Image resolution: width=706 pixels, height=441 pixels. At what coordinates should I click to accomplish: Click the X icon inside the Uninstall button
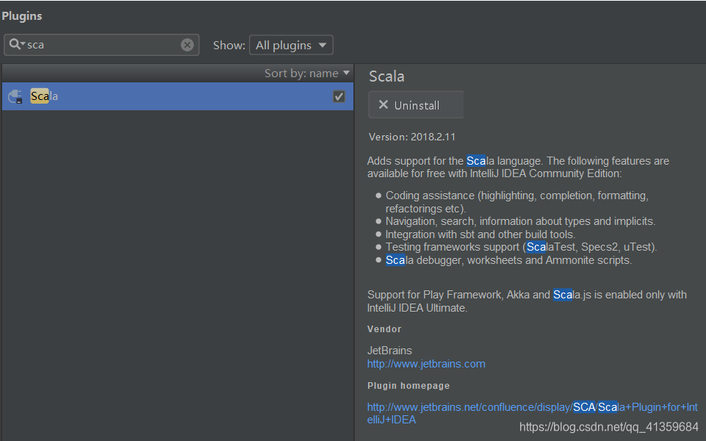tap(382, 104)
